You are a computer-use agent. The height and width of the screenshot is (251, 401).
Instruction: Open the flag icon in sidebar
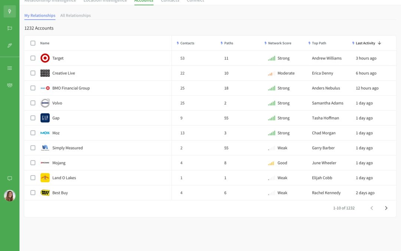click(10, 28)
